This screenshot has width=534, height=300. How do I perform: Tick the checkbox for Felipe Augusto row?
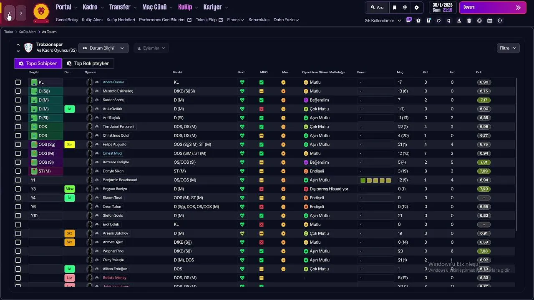pos(18,145)
